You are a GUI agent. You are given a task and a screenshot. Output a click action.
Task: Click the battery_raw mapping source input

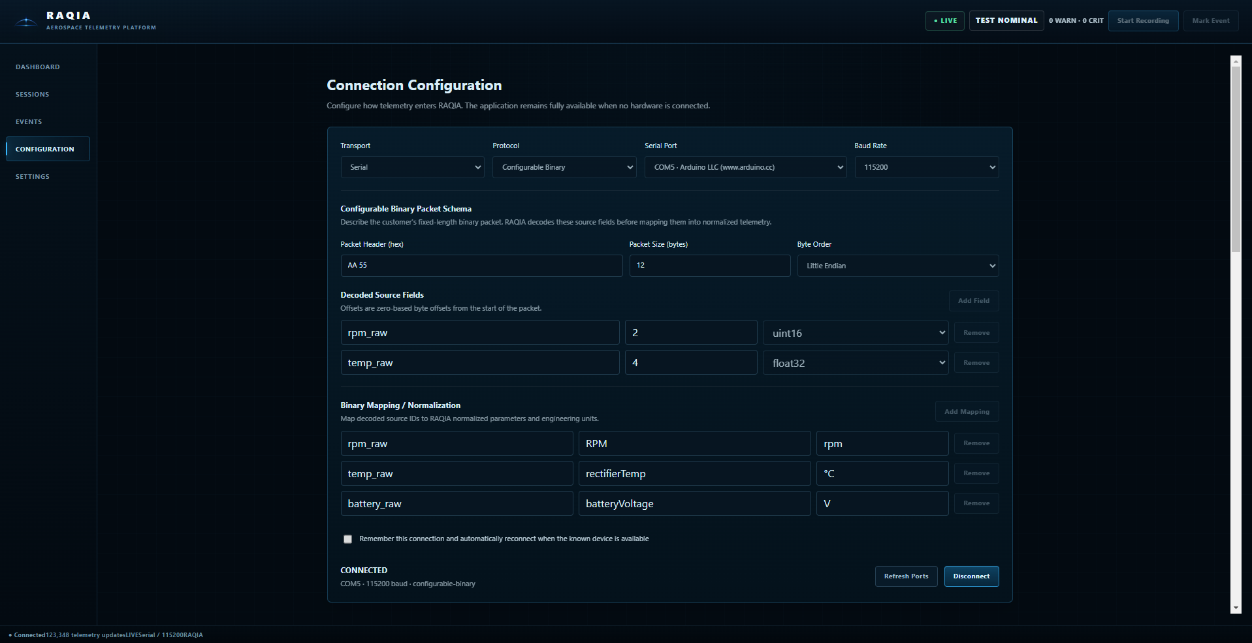[x=457, y=504]
